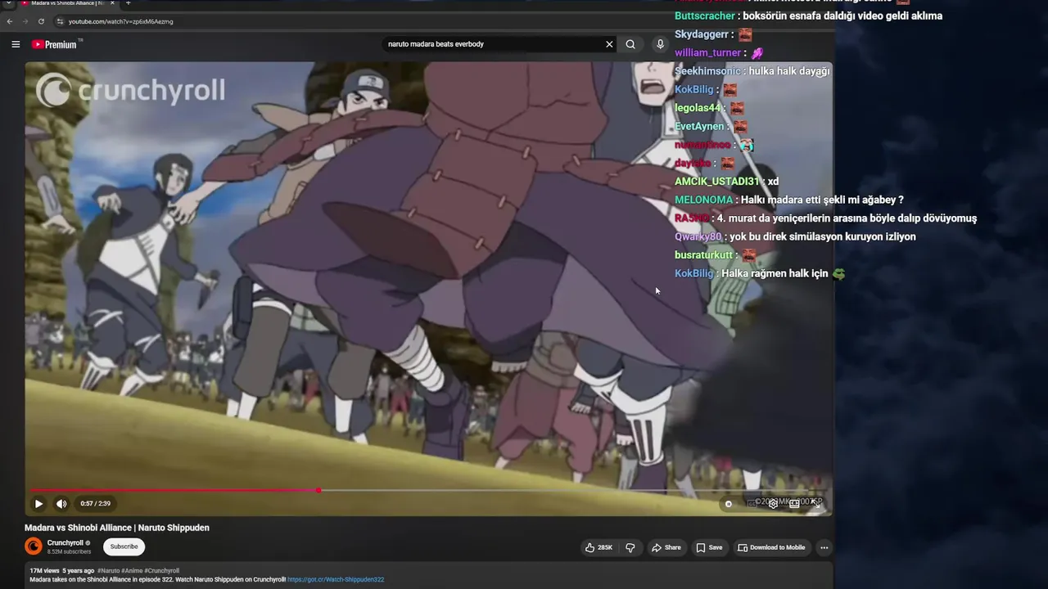Enter full screen mode
1048x589 pixels.
click(815, 504)
